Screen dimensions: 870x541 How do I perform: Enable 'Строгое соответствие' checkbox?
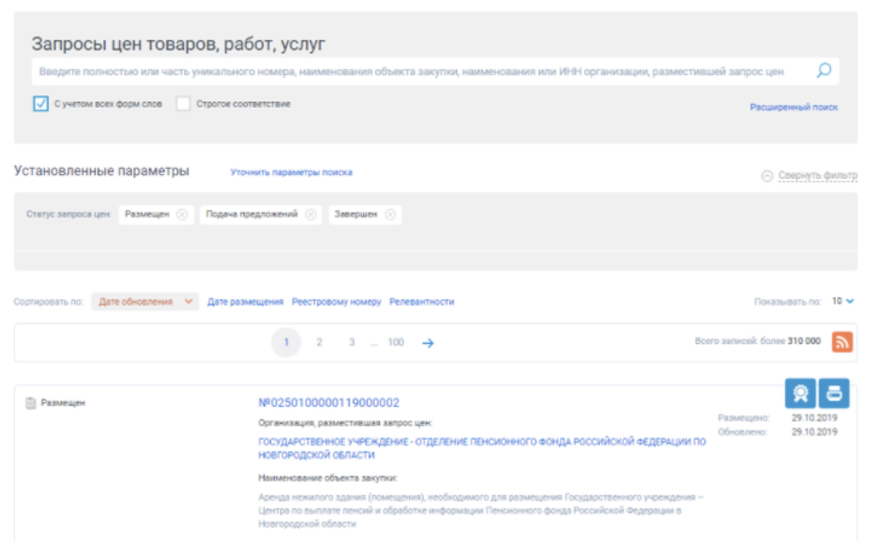[x=183, y=104]
